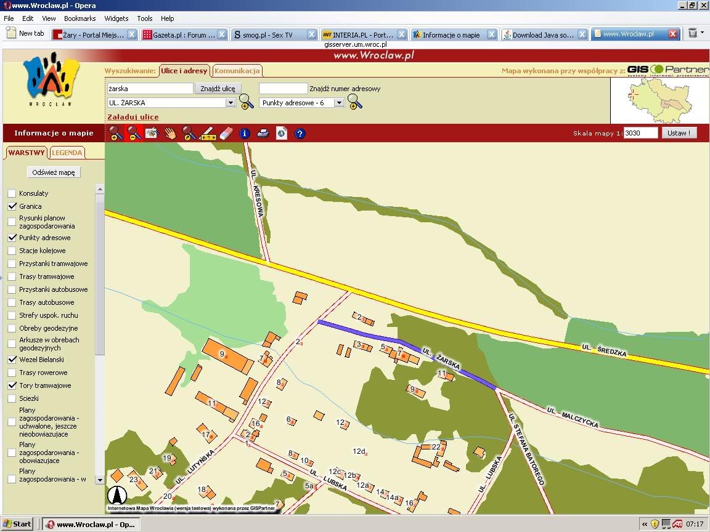Screen dimensions: 710x532
Task: Click the Znajdź ulicę button
Action: [x=218, y=89]
